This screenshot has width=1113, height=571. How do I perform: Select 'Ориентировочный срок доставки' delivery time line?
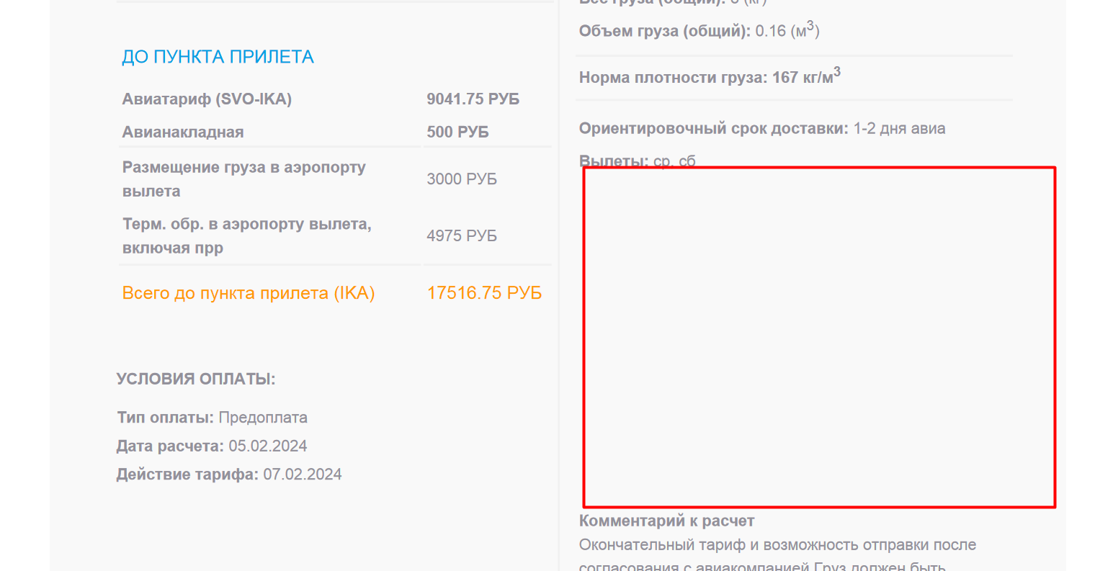click(x=762, y=129)
